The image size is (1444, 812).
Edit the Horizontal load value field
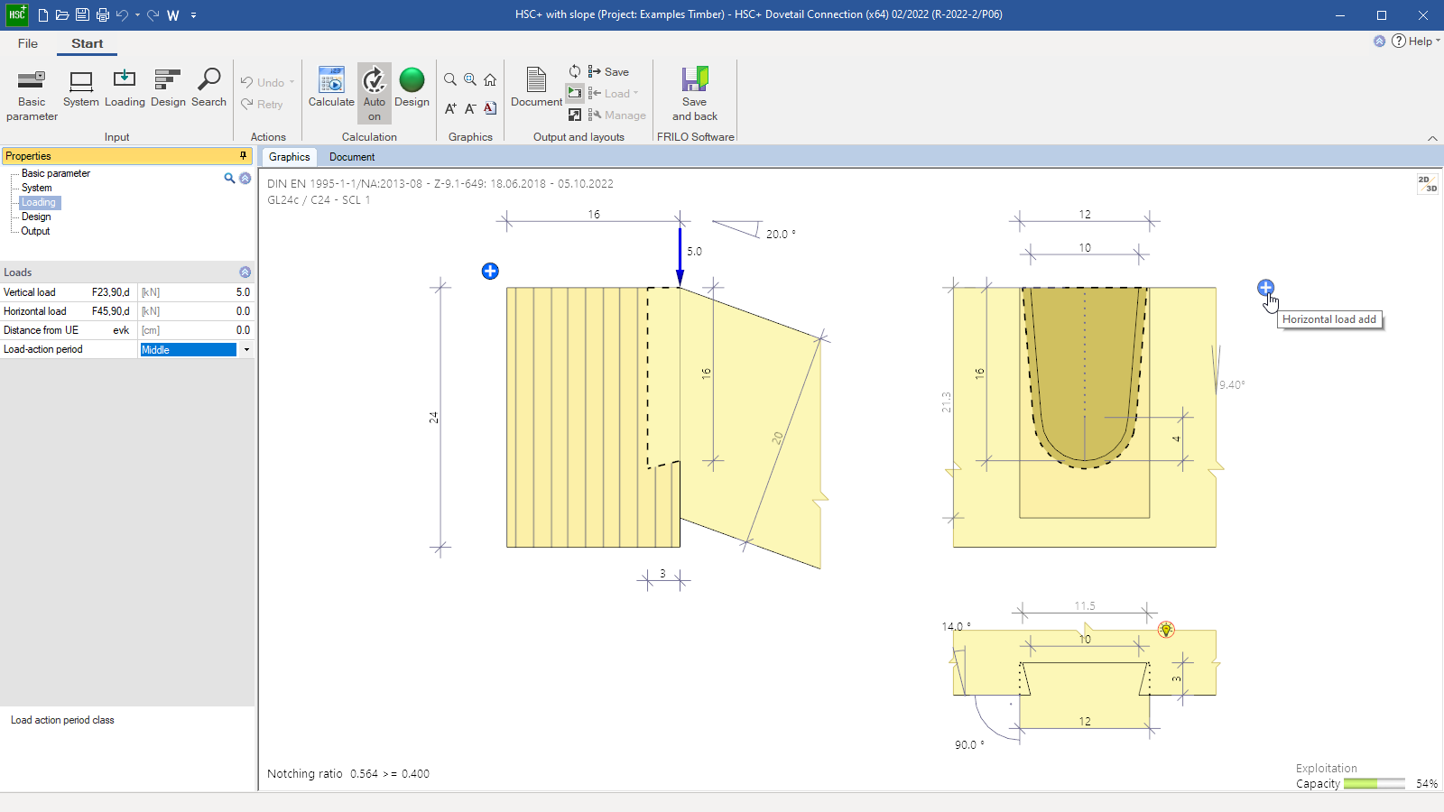[x=195, y=311]
